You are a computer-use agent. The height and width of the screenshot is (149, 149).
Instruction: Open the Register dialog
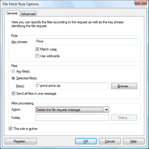point(21,141)
